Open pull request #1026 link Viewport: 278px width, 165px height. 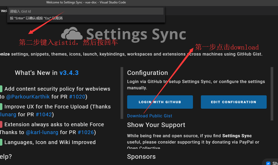click(x=86, y=132)
